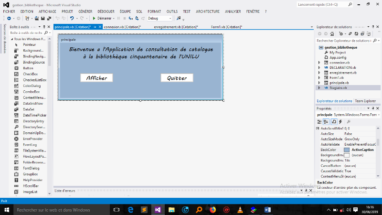Select the FontDialog control in toolbox

pos(31,168)
